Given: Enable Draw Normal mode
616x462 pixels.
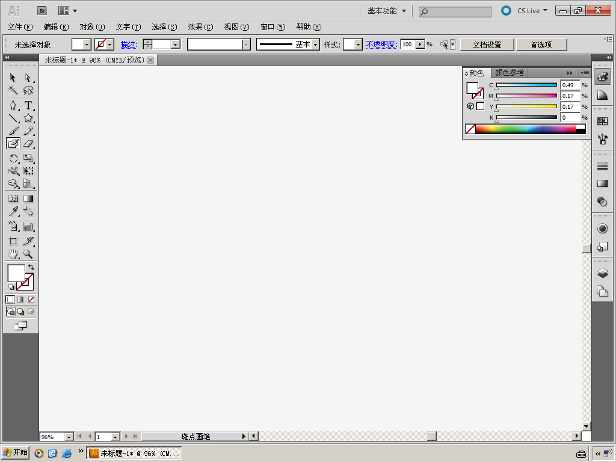Looking at the screenshot, I should tap(11, 312).
